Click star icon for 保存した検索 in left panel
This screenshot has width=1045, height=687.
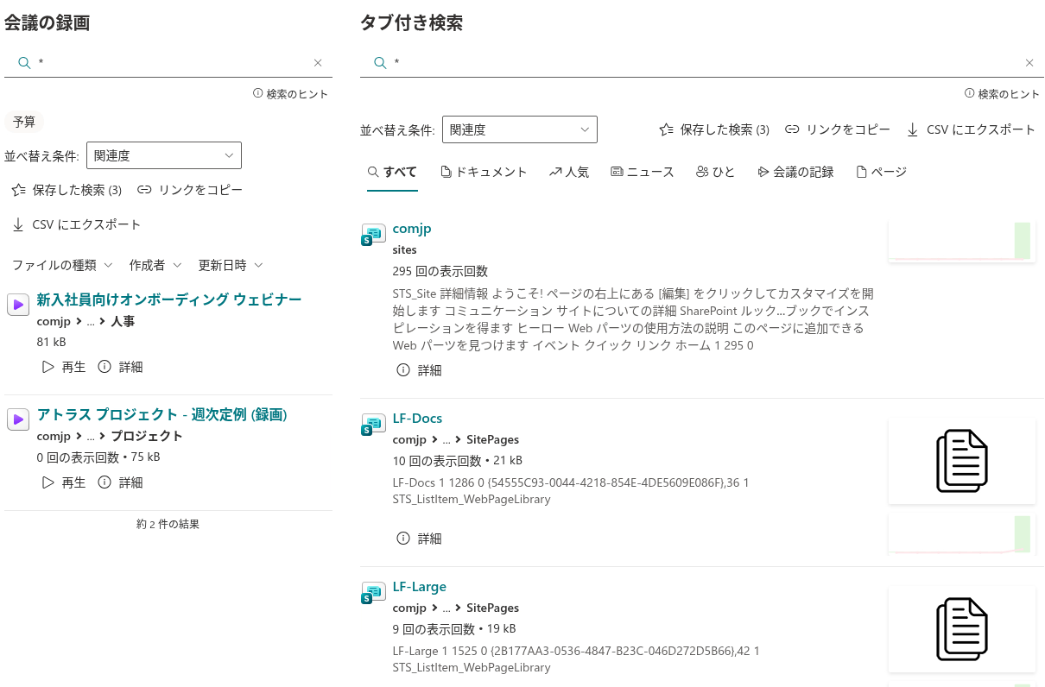[19, 190]
